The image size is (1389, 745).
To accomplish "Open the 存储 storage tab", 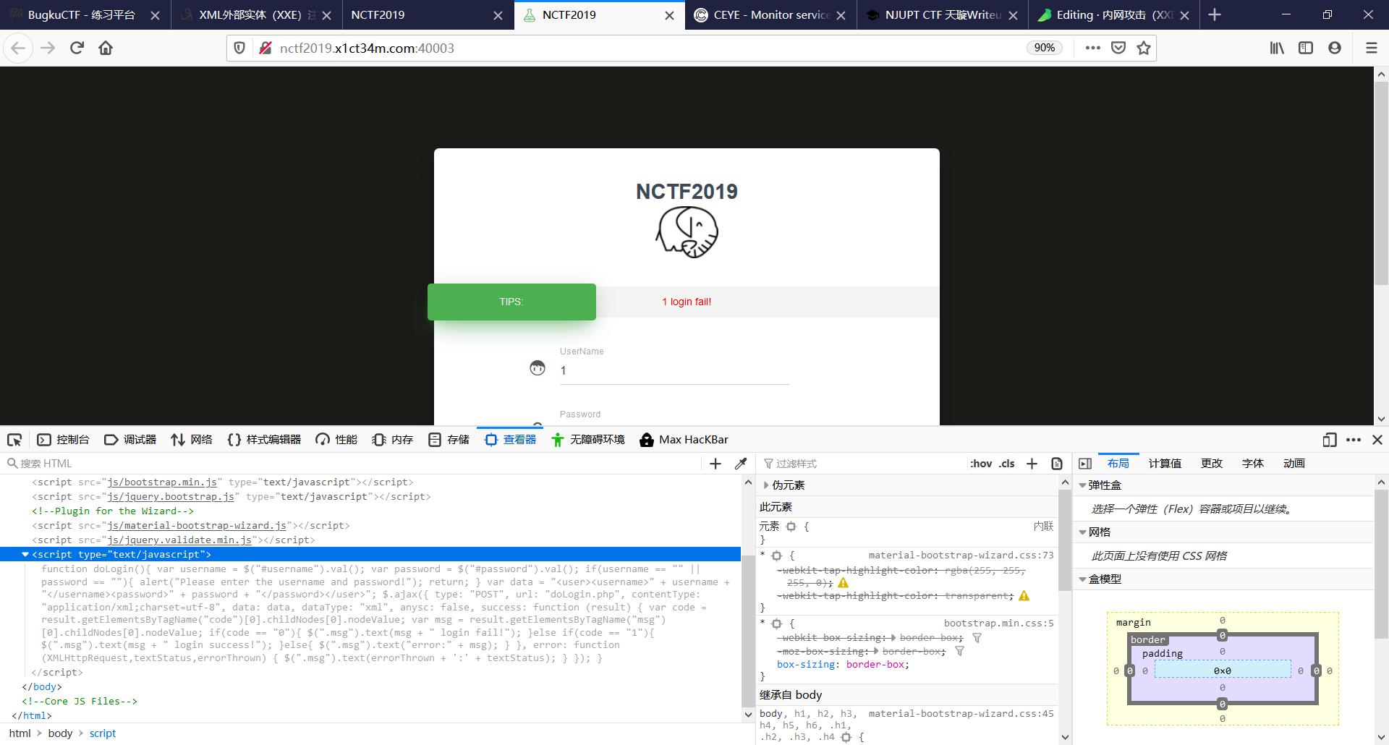I will 449,440.
